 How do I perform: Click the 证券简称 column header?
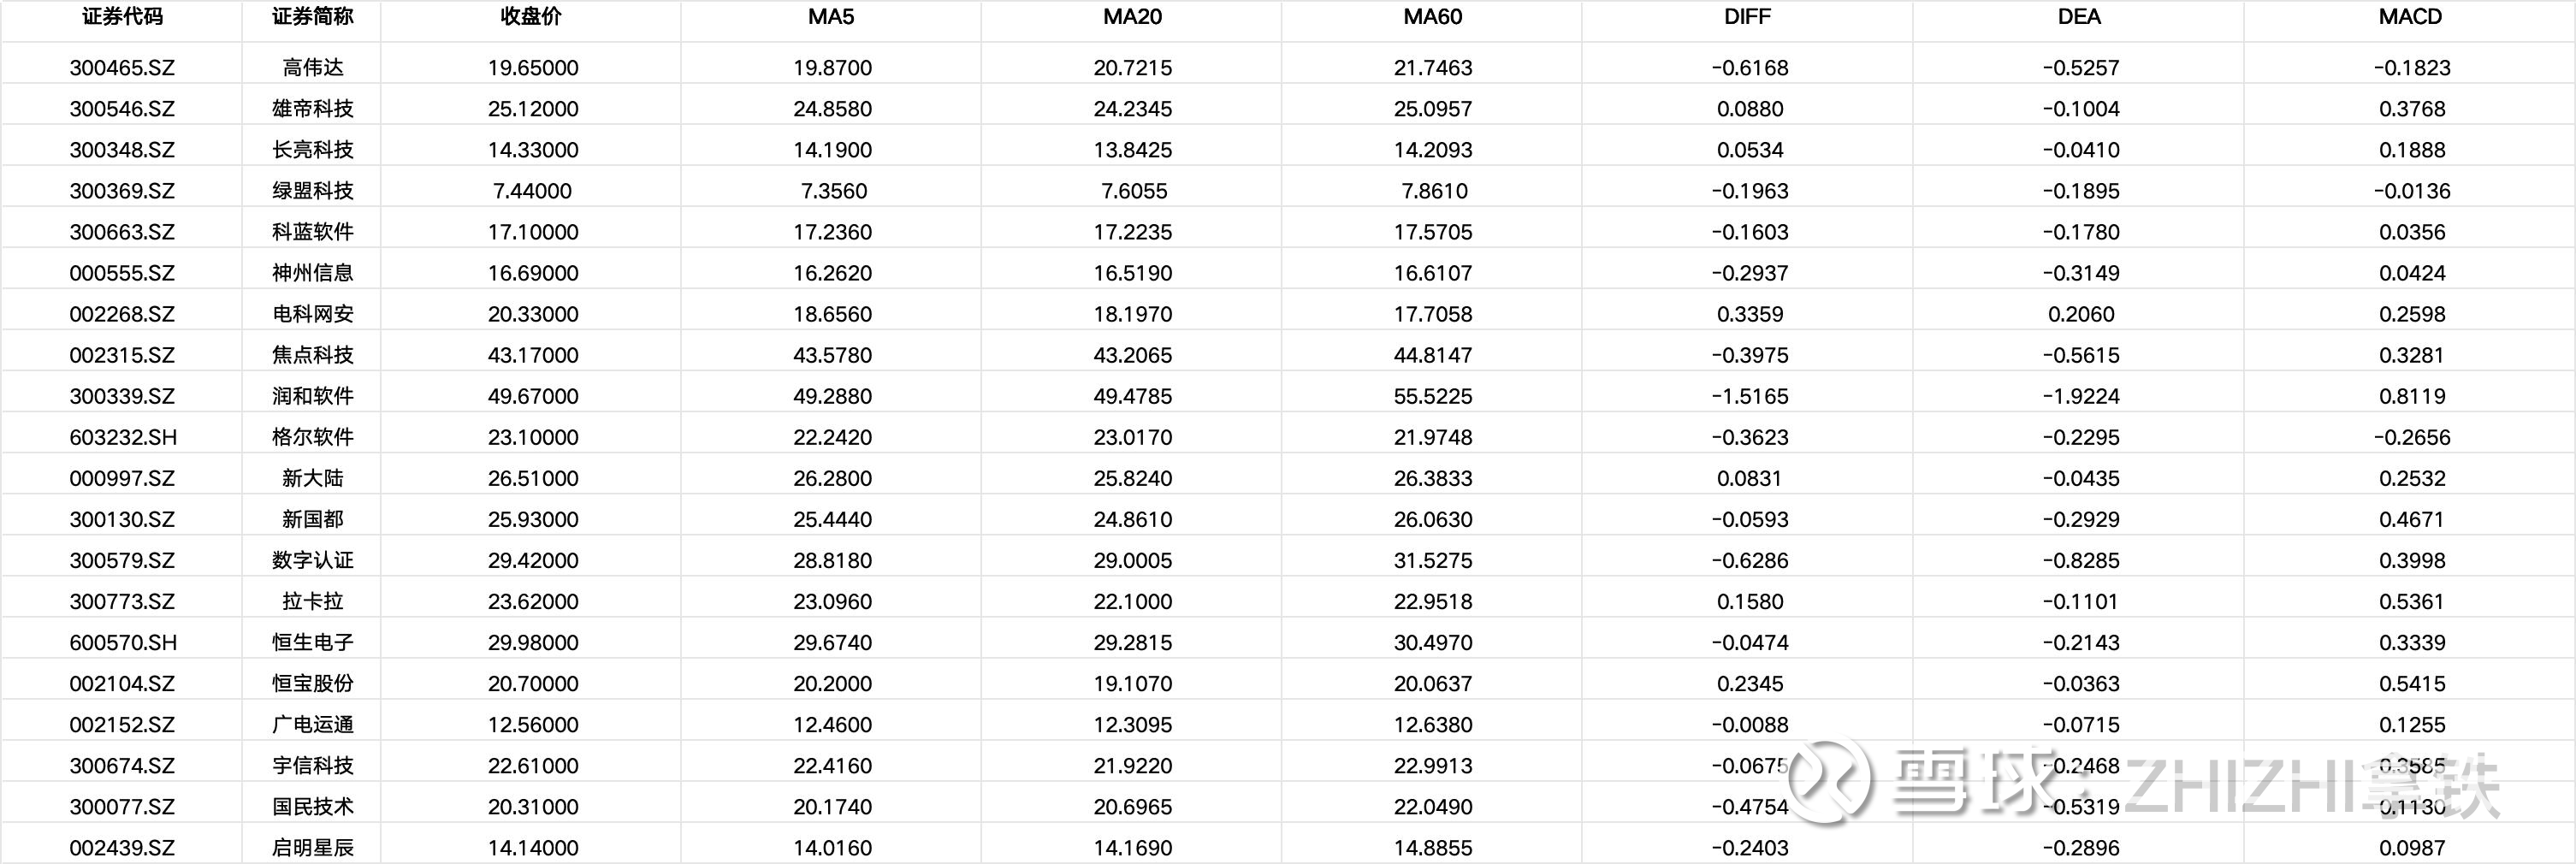(312, 17)
